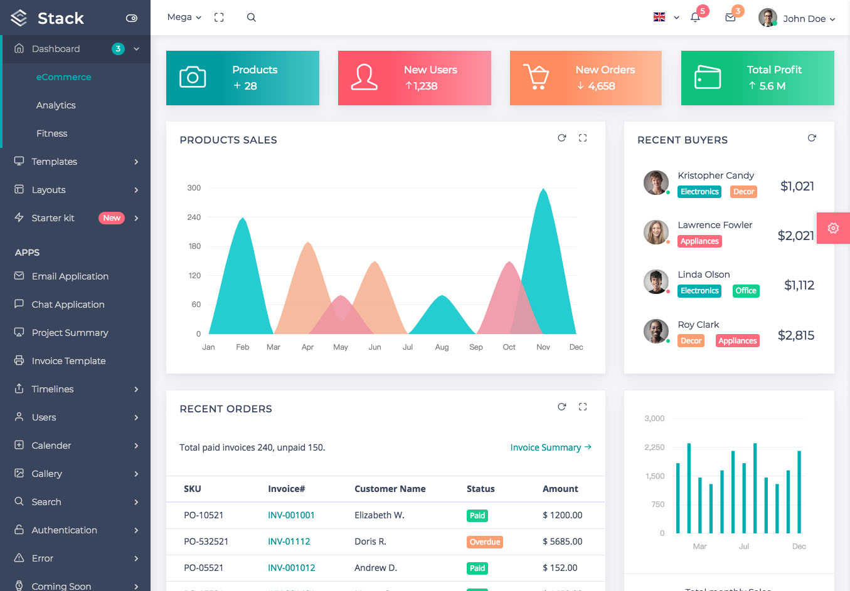Screen dimensions: 850x591
Task: Expand the Templates menu
Action: [x=75, y=162]
